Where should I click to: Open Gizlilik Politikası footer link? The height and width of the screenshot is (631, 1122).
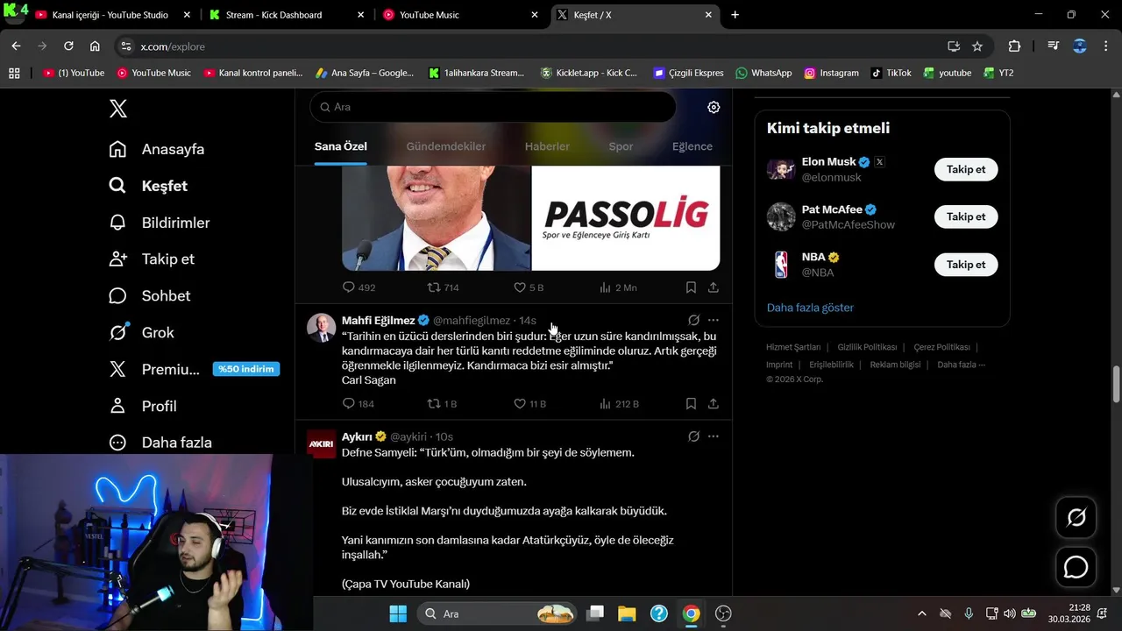pyautogui.click(x=867, y=347)
